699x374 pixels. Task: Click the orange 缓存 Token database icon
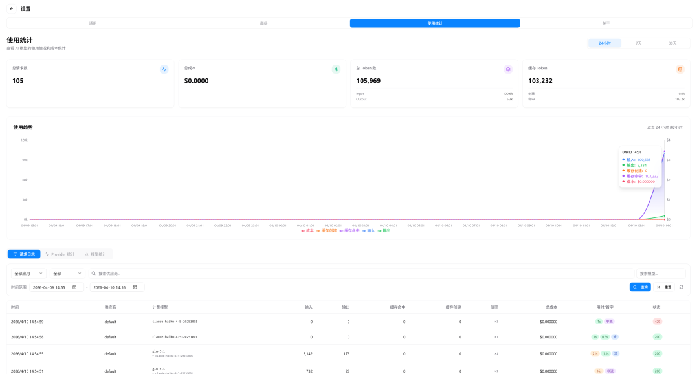click(x=680, y=69)
